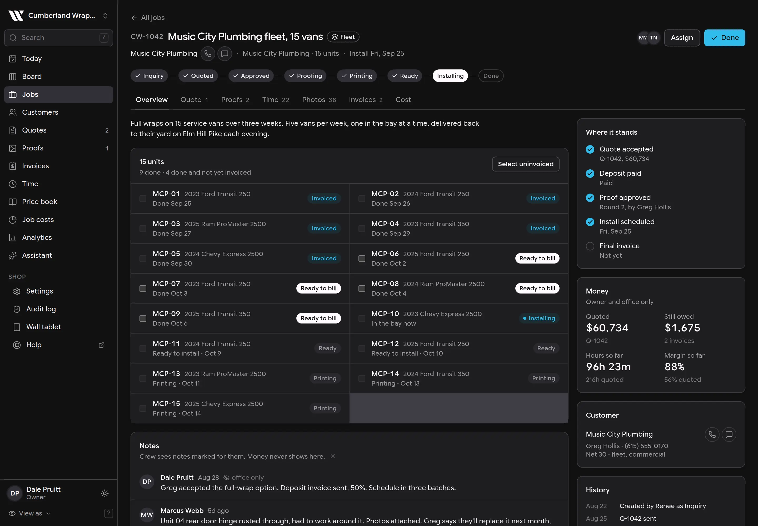Click the Assign button
758x526 pixels.
tap(682, 38)
